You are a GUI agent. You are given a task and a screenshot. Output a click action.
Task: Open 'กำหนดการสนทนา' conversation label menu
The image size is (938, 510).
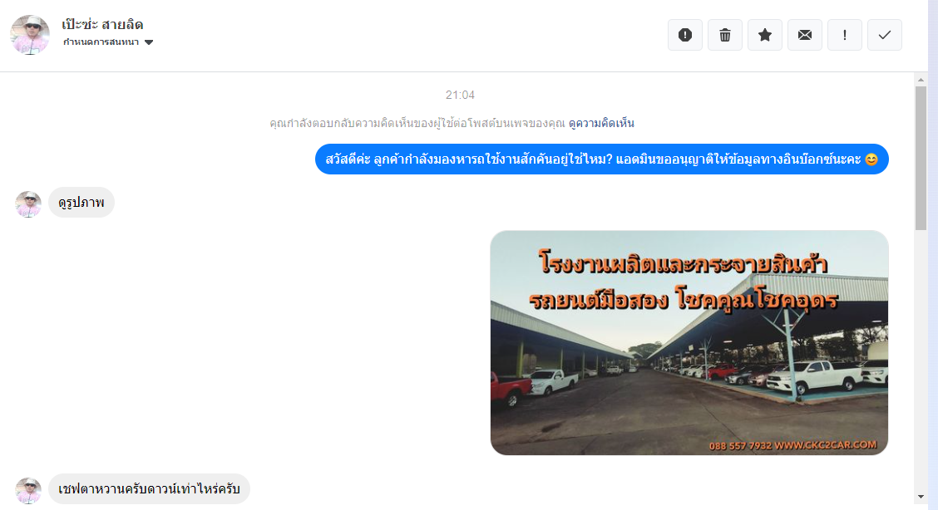[x=101, y=42]
